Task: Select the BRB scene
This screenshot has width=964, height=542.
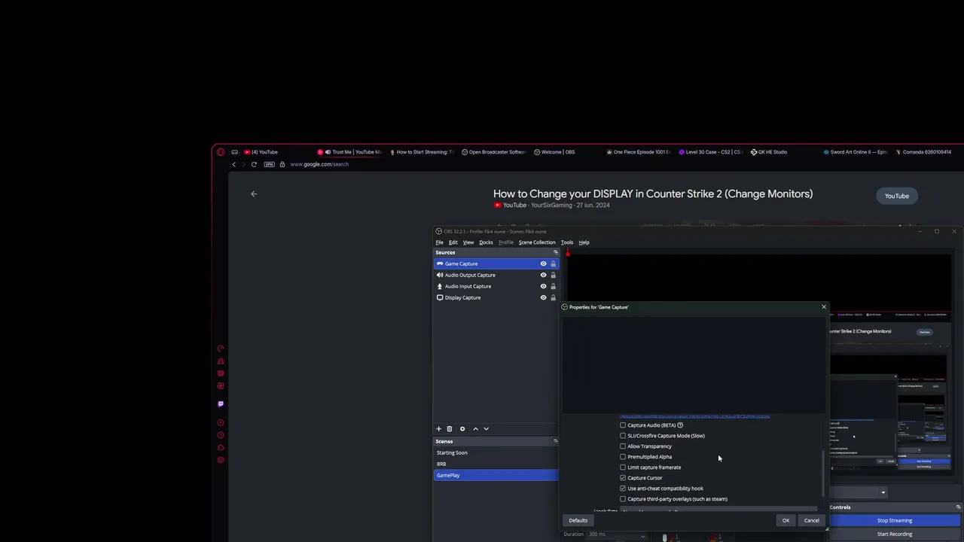Action: tap(496, 464)
